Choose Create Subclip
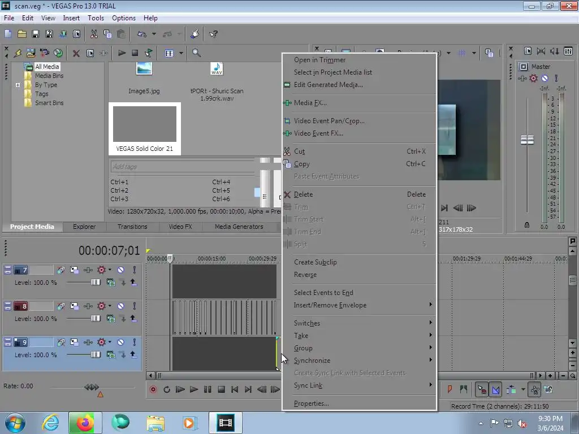The width and height of the screenshot is (579, 434). point(359,262)
